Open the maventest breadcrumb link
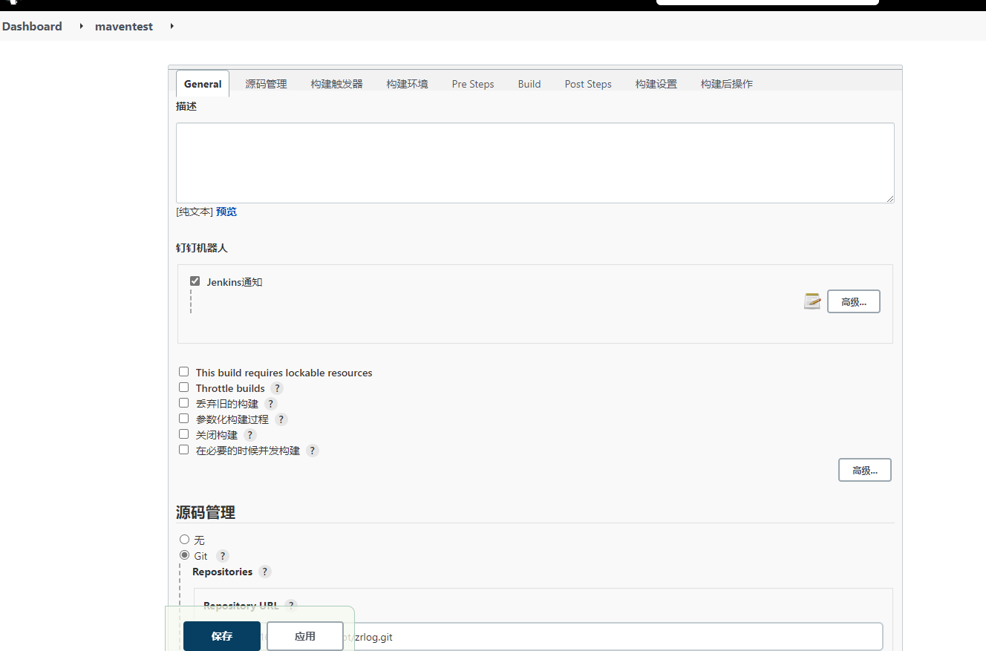 124,26
